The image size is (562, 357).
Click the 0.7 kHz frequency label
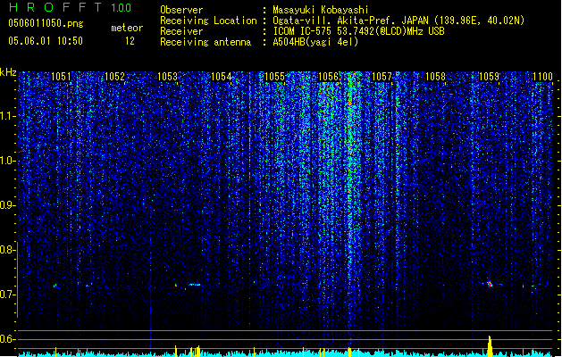coord(7,295)
